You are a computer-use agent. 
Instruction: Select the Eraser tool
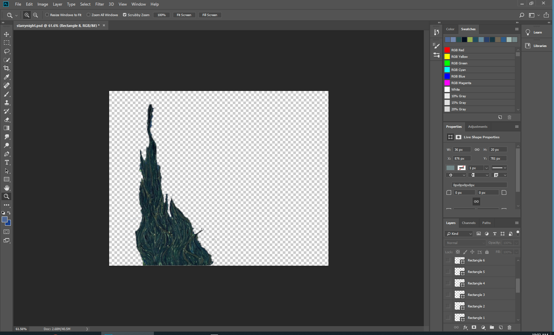(x=7, y=120)
